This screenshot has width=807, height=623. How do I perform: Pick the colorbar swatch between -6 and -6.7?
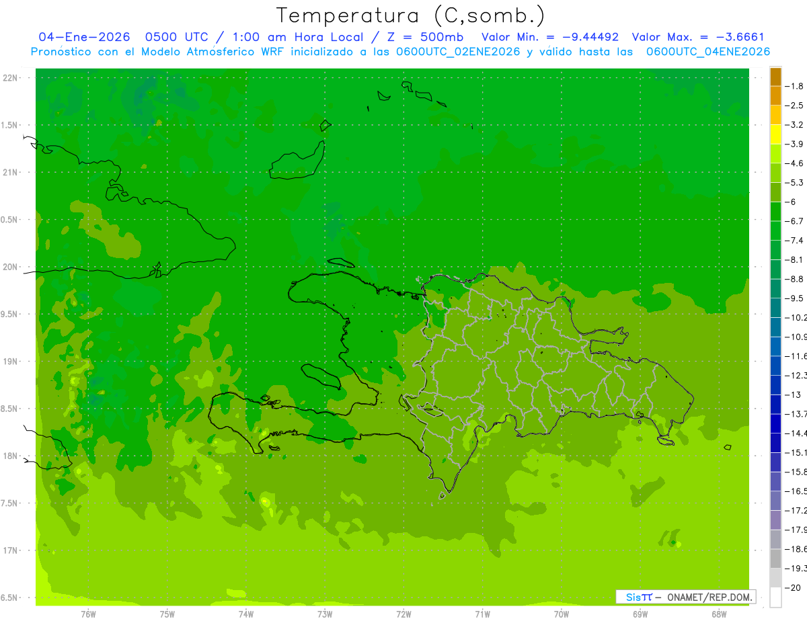pyautogui.click(x=775, y=212)
